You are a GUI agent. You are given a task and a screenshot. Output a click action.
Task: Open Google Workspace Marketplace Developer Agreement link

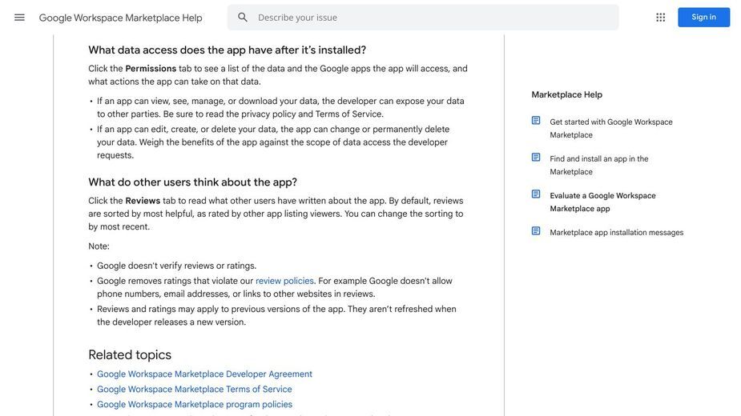coord(204,374)
